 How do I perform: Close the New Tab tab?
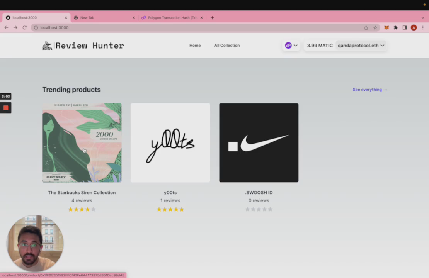(x=134, y=17)
